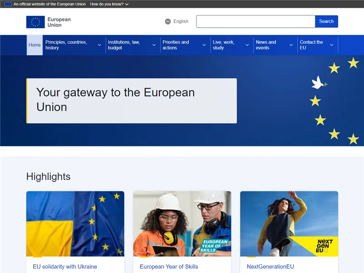Image resolution: width=364 pixels, height=273 pixels.
Task: Click the blue Search button
Action: click(326, 21)
